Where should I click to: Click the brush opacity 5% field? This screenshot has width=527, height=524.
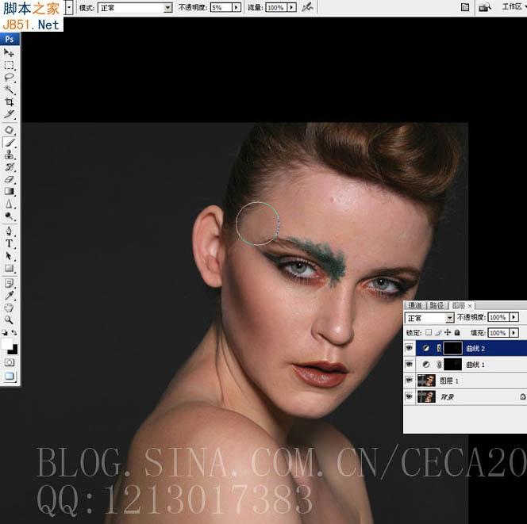[x=221, y=7]
